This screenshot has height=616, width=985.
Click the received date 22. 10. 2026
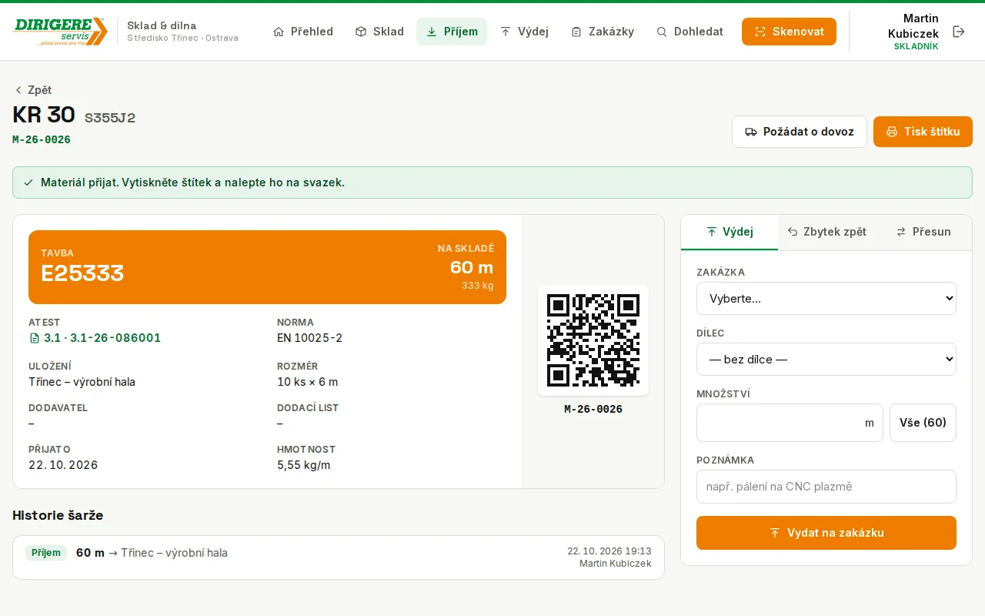(63, 465)
